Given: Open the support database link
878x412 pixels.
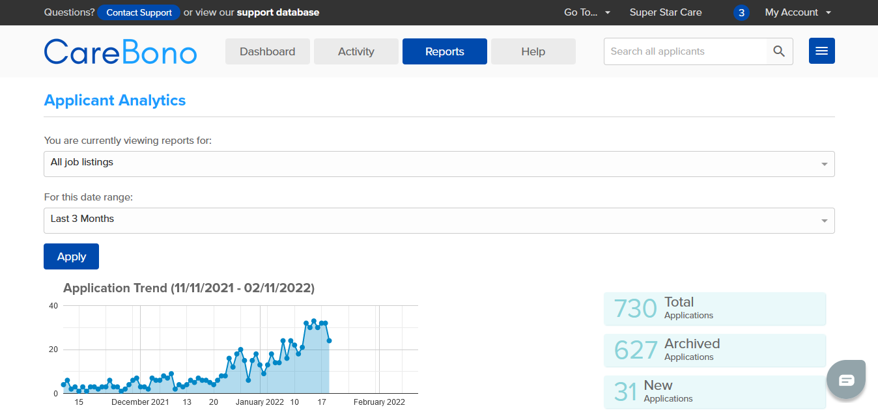Looking at the screenshot, I should (x=277, y=12).
